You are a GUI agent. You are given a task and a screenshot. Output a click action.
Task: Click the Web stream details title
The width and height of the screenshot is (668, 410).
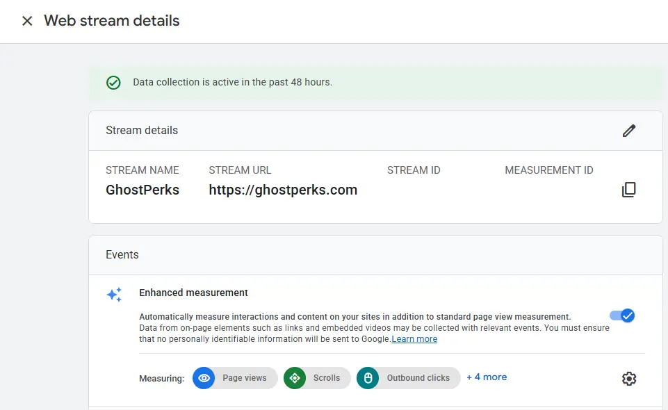tap(112, 21)
